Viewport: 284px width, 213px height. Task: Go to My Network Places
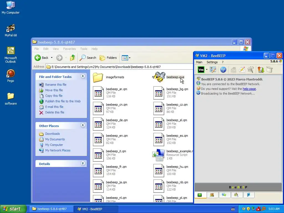pyautogui.click(x=58, y=150)
